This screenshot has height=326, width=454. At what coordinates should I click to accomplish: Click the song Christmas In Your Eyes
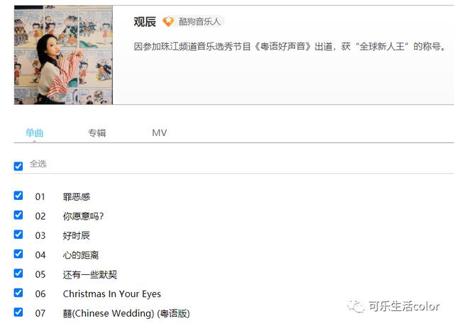click(112, 294)
